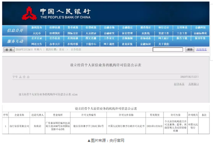Click the 打印本页 print link
213x144 pixels.
[179, 84]
